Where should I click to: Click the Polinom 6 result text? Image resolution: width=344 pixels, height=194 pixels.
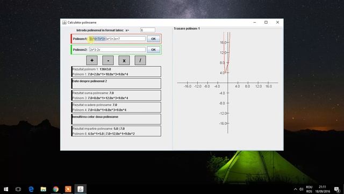104,134
